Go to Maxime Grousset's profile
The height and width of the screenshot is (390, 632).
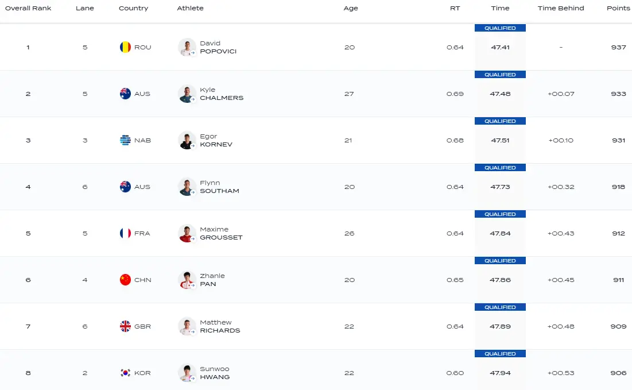pos(221,233)
